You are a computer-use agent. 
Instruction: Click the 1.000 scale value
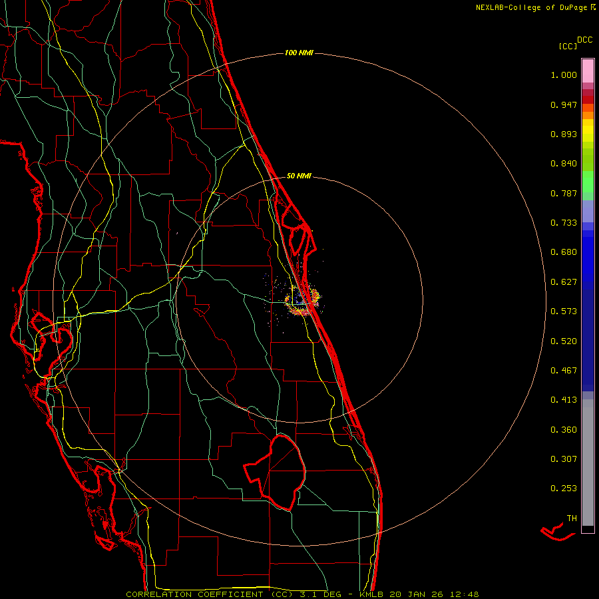(564, 75)
